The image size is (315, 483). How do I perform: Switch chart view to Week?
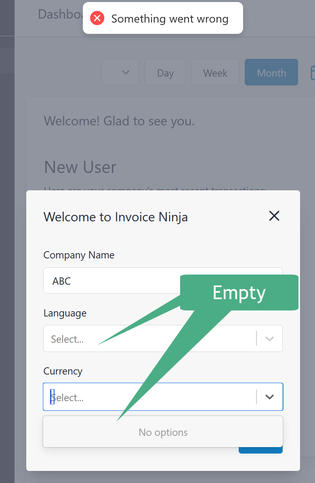pyautogui.click(x=215, y=73)
